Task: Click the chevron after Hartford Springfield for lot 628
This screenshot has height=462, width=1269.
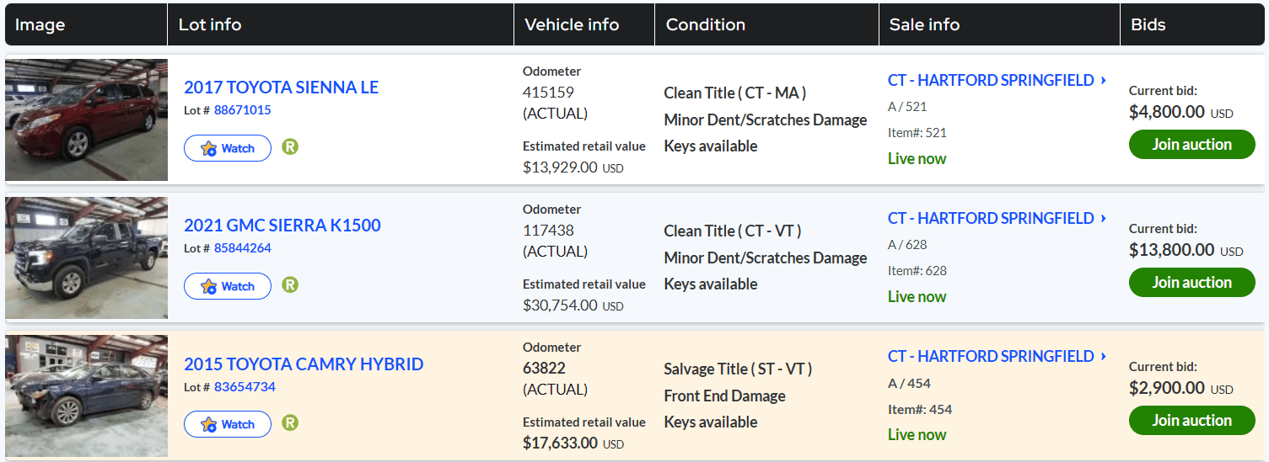Action: tap(1103, 219)
